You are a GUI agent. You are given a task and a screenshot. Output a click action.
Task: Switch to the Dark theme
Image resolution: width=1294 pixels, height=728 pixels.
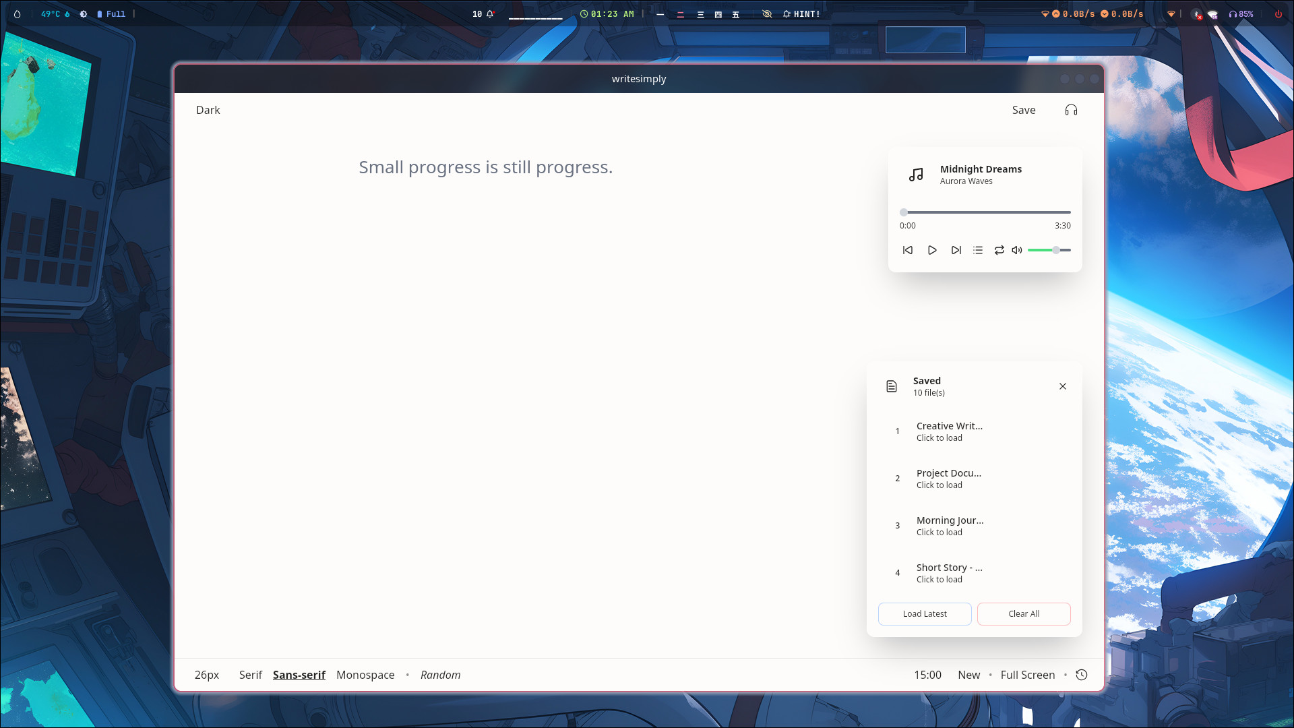208,110
